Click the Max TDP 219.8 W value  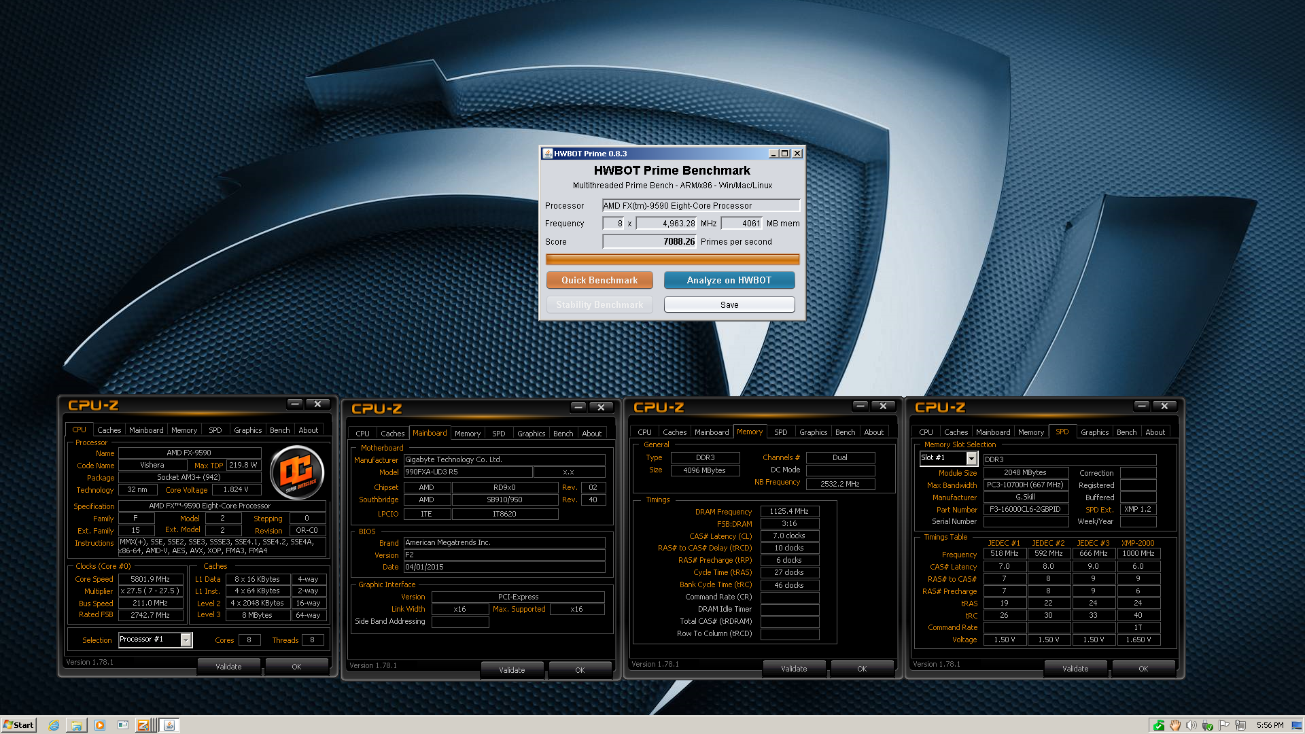(x=243, y=465)
